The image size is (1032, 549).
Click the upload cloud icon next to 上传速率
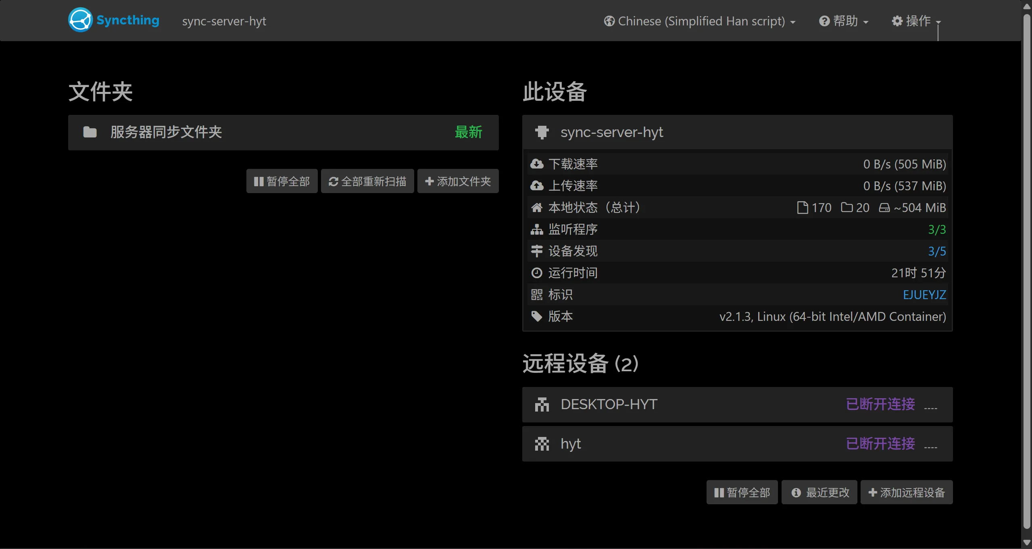537,186
